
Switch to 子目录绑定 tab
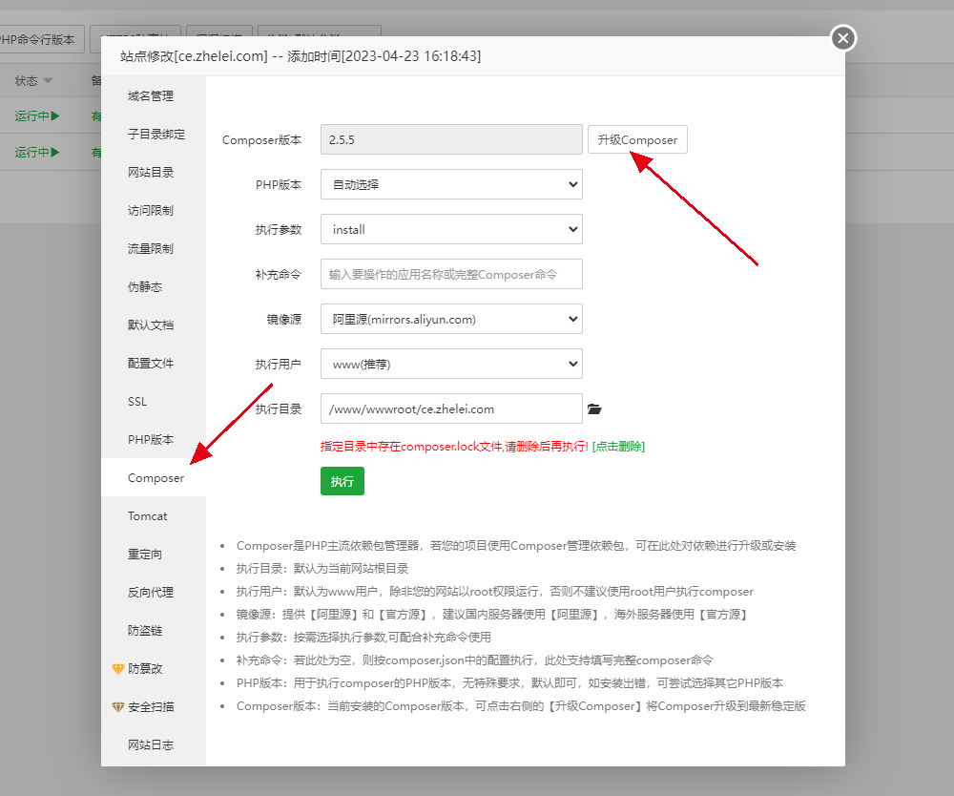coord(154,134)
